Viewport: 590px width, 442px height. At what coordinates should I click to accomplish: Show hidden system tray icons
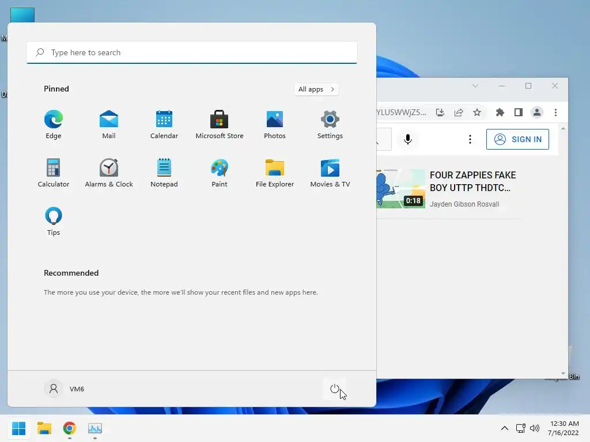pos(505,428)
